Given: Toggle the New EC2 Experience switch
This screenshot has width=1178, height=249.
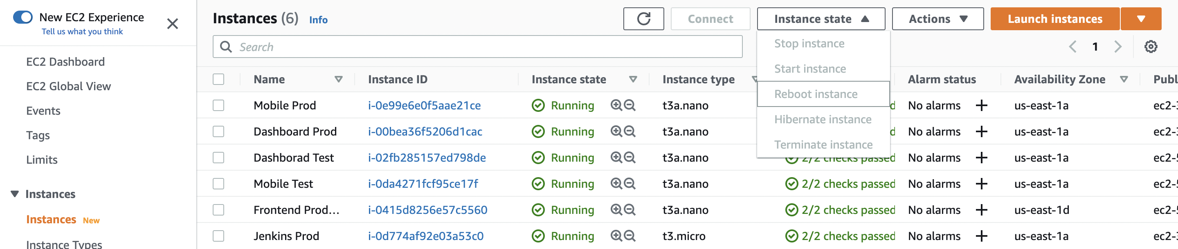Looking at the screenshot, I should click(x=23, y=17).
